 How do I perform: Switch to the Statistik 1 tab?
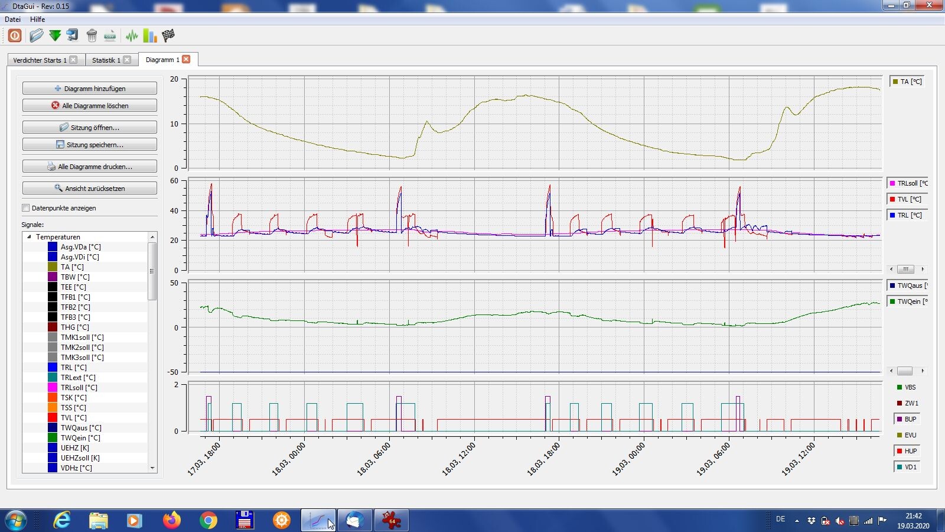(106, 60)
